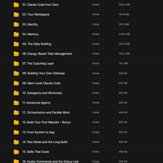Screen dimensions: 163x163
Task: Open '06. Energy-Based Task Management' name
Action: [47, 54]
